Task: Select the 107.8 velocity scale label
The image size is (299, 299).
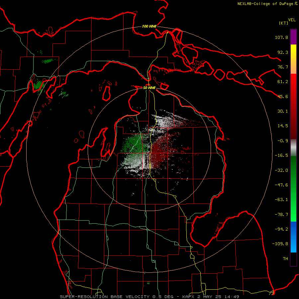Action: pos(281,37)
